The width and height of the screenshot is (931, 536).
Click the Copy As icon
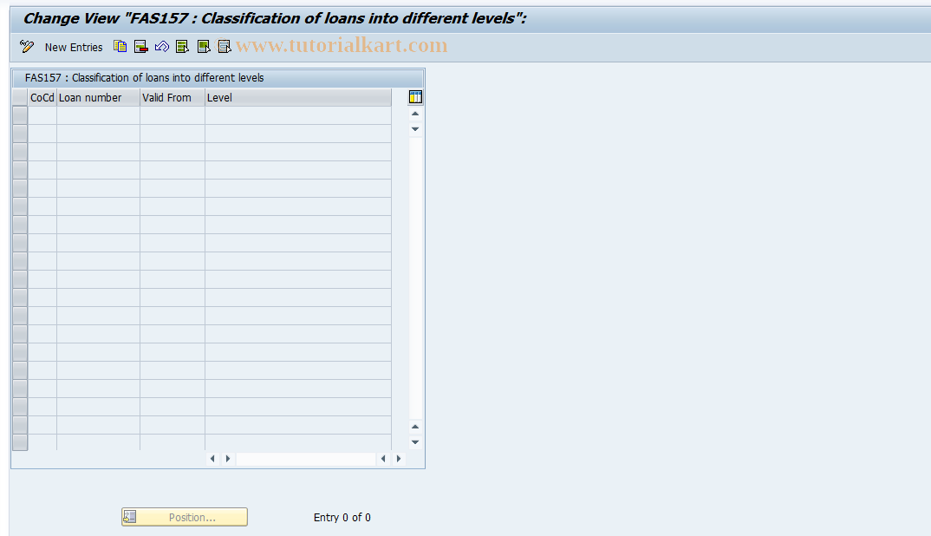(120, 46)
